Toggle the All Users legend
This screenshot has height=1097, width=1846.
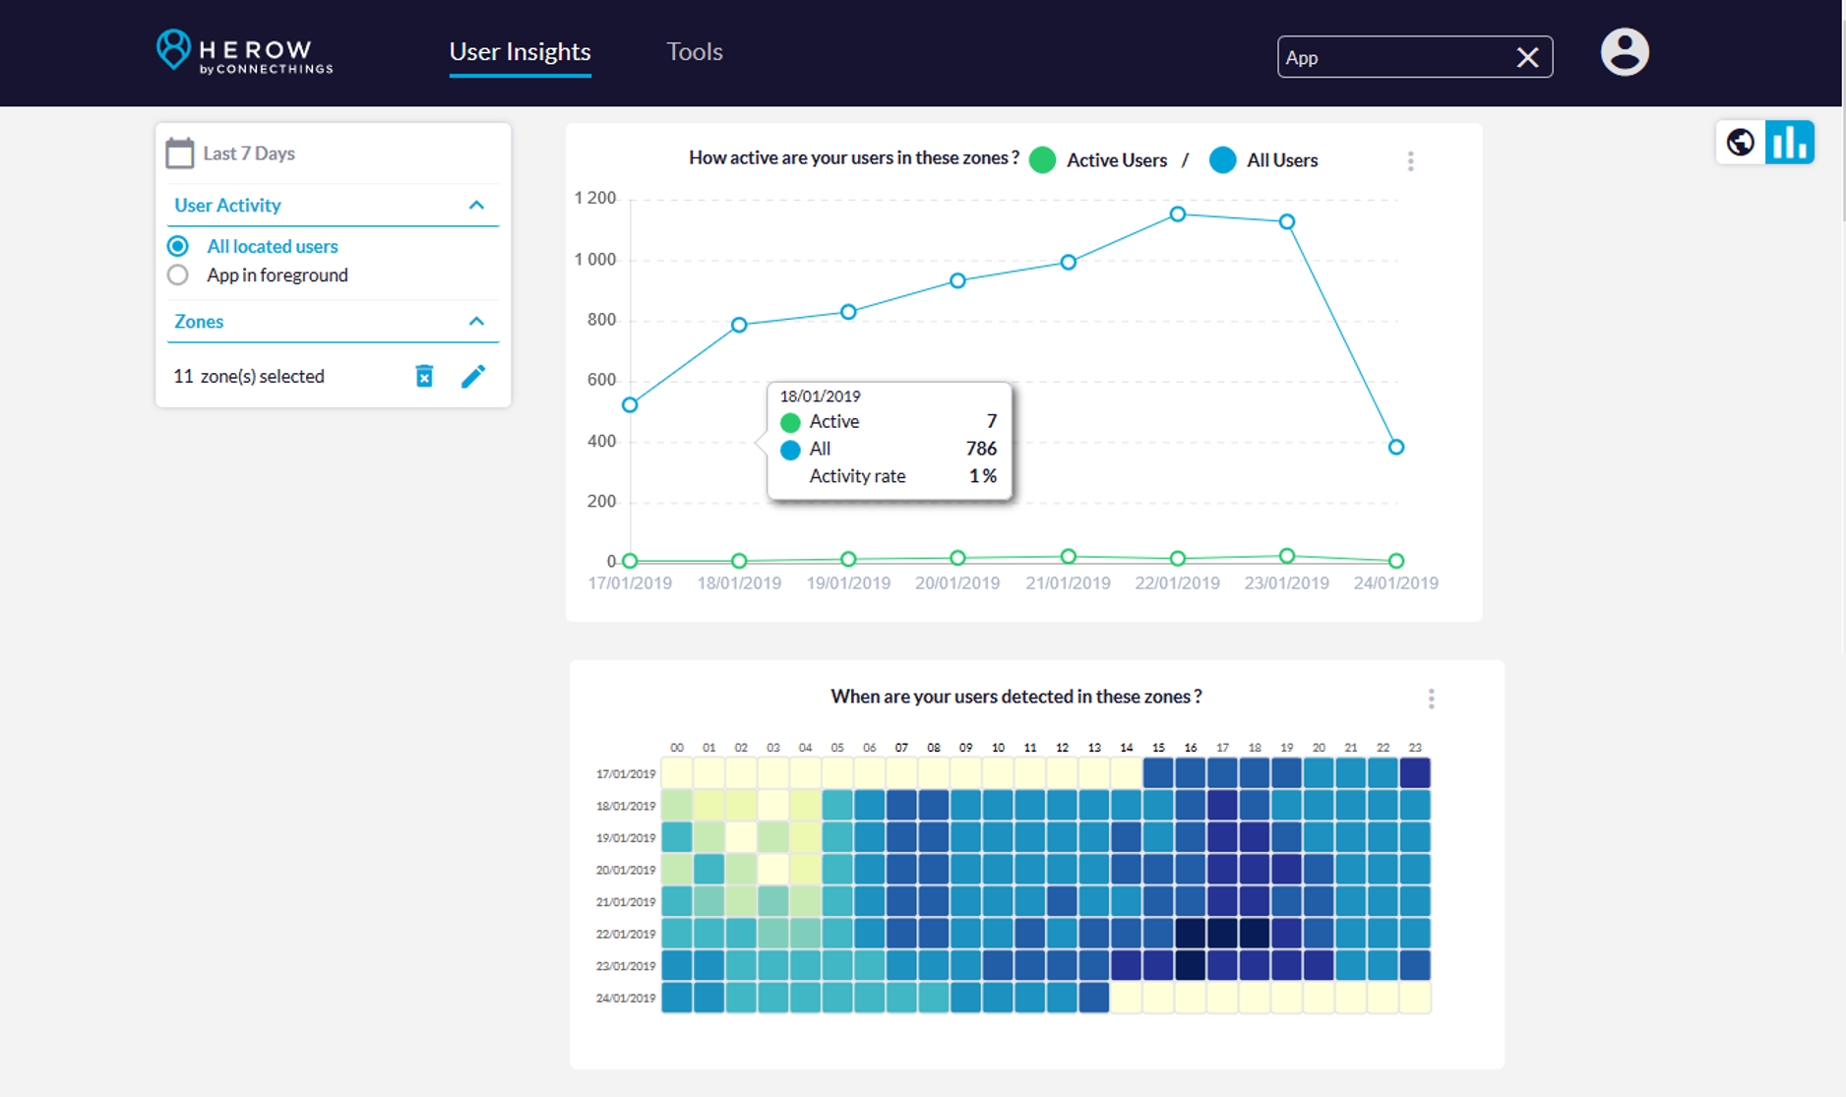point(1263,160)
